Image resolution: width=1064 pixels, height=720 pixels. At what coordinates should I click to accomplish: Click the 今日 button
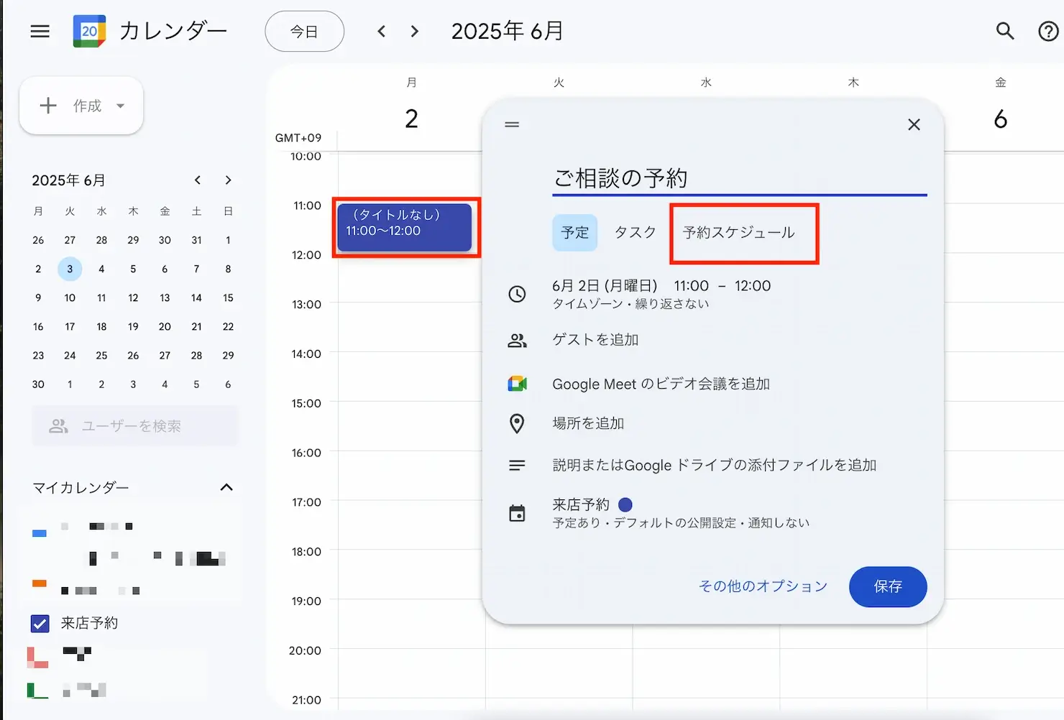(x=305, y=32)
